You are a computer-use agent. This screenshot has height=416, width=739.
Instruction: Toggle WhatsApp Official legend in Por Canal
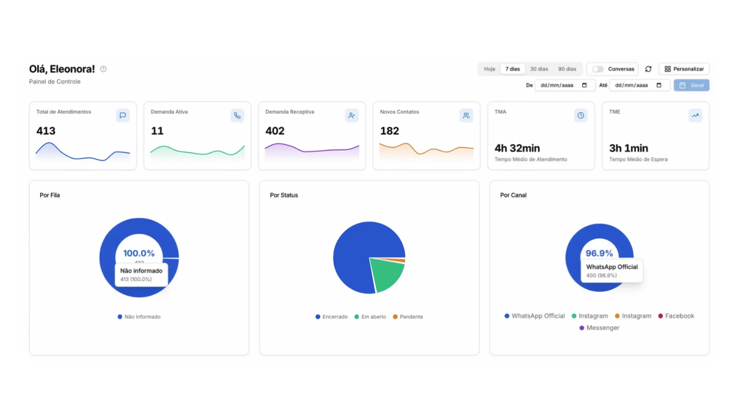[535, 316]
